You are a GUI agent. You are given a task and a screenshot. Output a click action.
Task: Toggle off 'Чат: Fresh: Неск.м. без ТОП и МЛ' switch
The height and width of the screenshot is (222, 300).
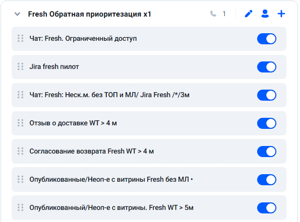click(x=267, y=95)
